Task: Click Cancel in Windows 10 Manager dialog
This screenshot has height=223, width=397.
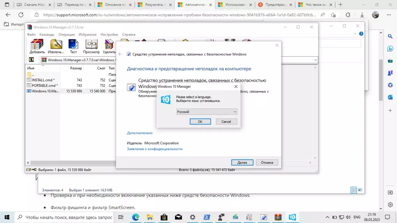Action: 226,122
